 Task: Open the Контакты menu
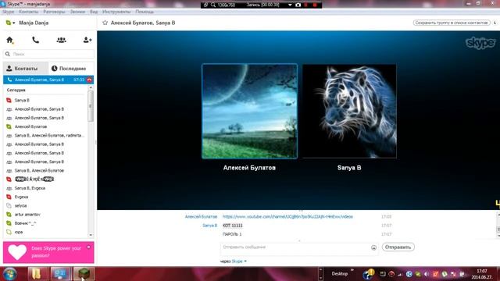(29, 12)
